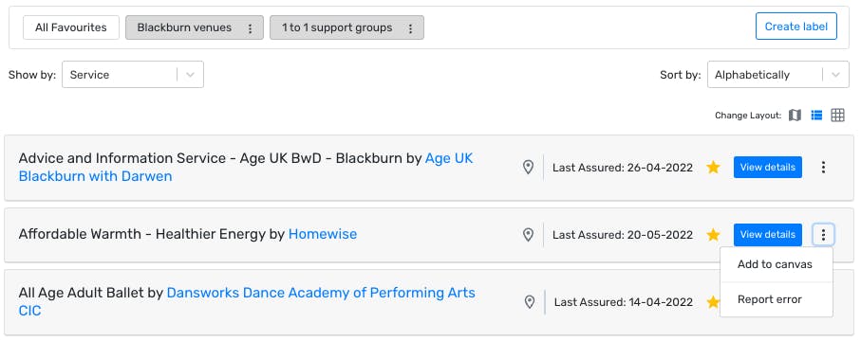
Task: Open options menu for Blackburn venues label
Action: pos(251,28)
